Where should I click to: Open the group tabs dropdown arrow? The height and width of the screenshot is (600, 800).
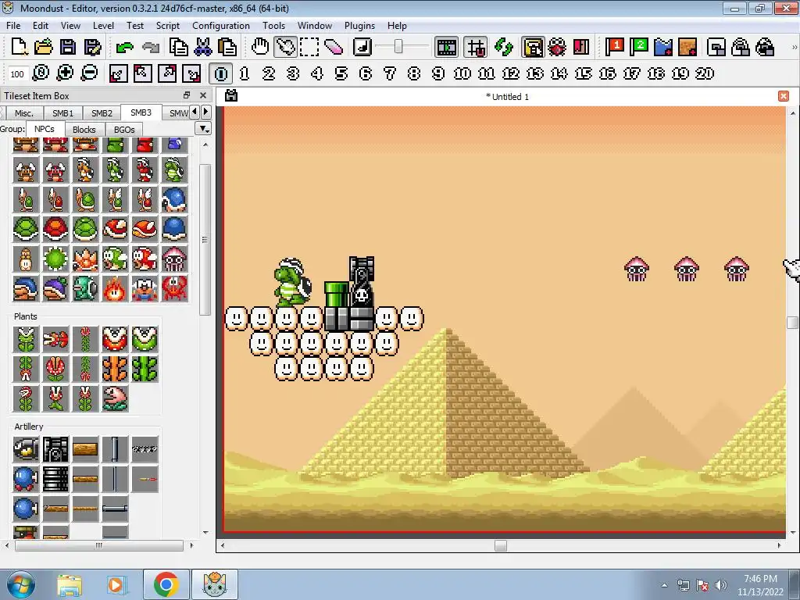point(204,129)
